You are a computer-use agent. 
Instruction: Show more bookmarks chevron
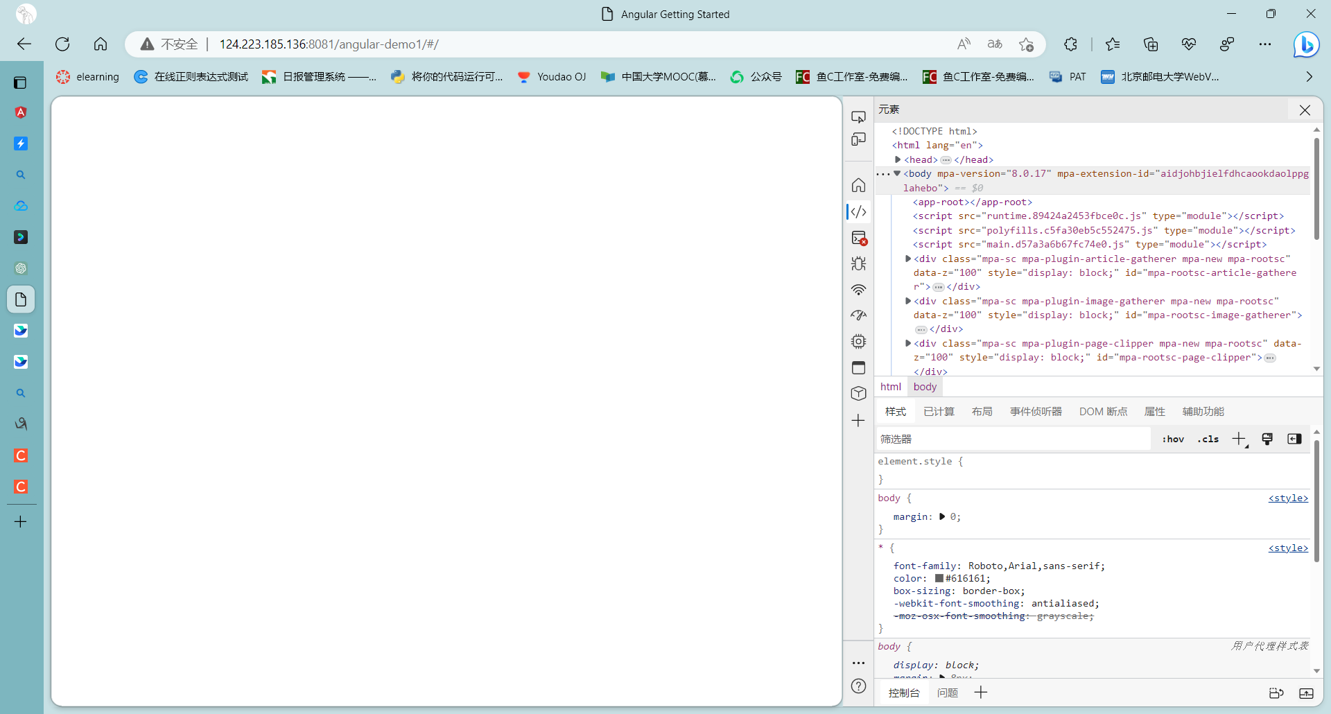pyautogui.click(x=1309, y=76)
